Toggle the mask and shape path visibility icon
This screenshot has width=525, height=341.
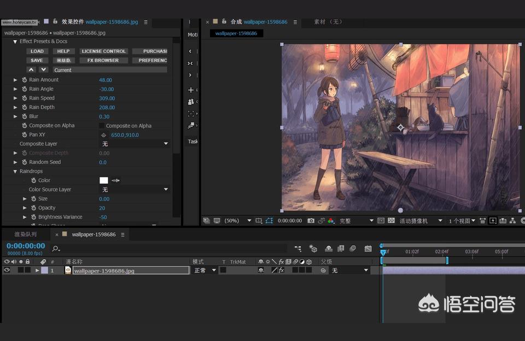[269, 221]
